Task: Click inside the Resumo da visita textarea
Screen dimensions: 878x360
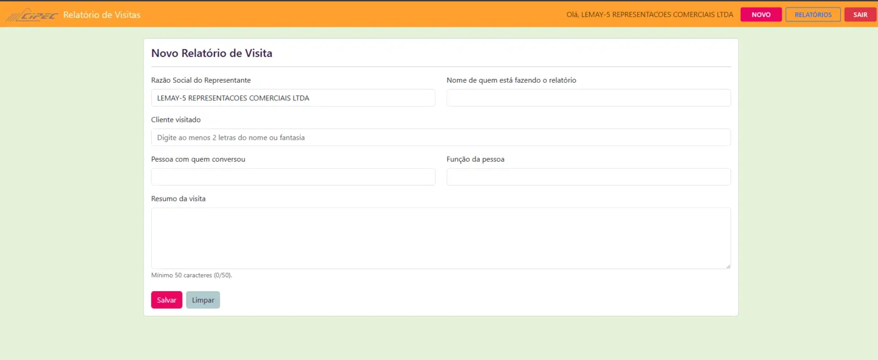Action: click(441, 238)
